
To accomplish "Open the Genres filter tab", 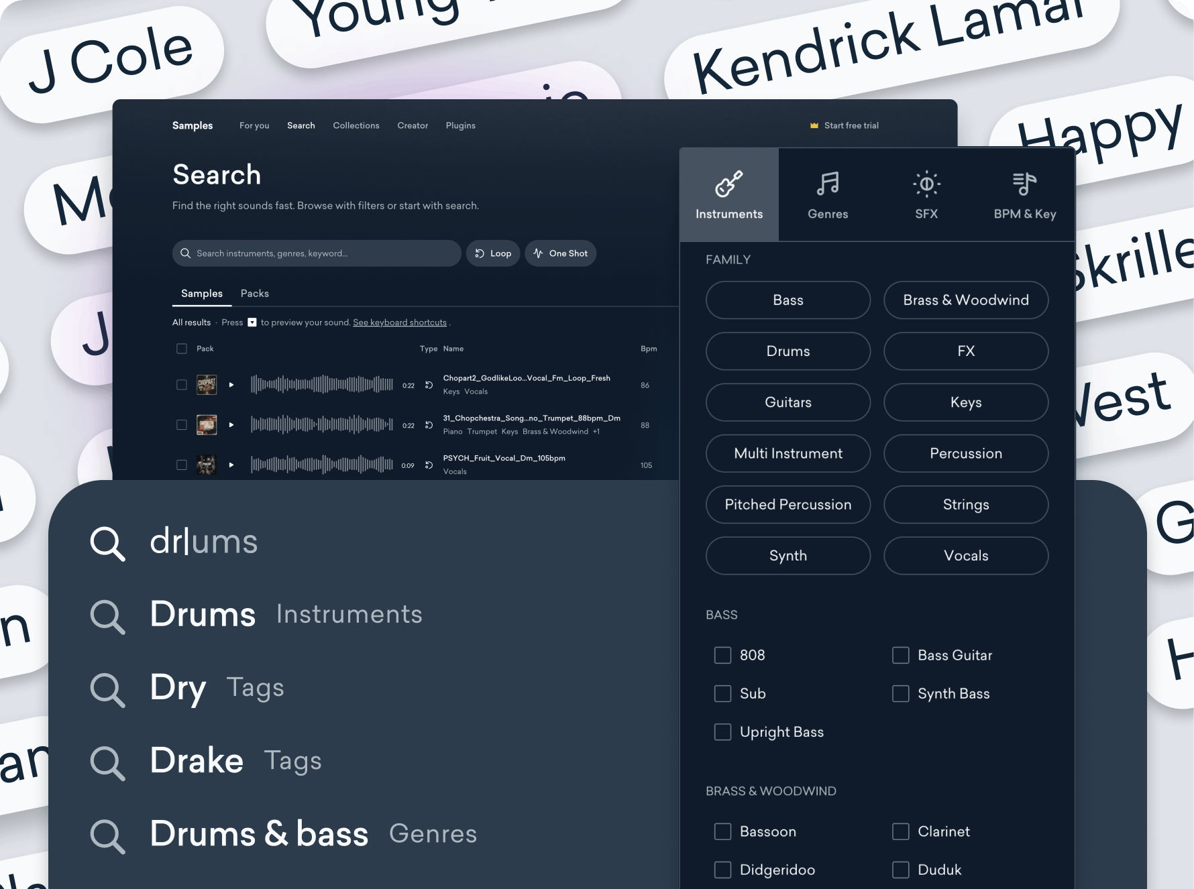I will point(828,194).
